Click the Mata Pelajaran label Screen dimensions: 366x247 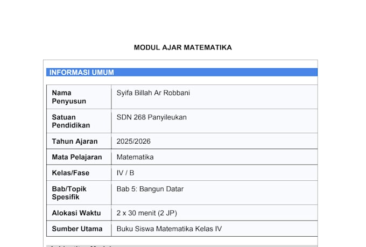pyautogui.click(x=77, y=157)
